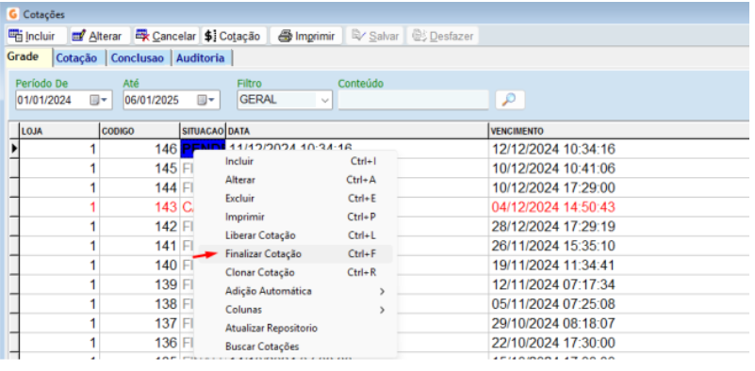
Task: Choose Imprimir in the context menu
Action: (295, 217)
